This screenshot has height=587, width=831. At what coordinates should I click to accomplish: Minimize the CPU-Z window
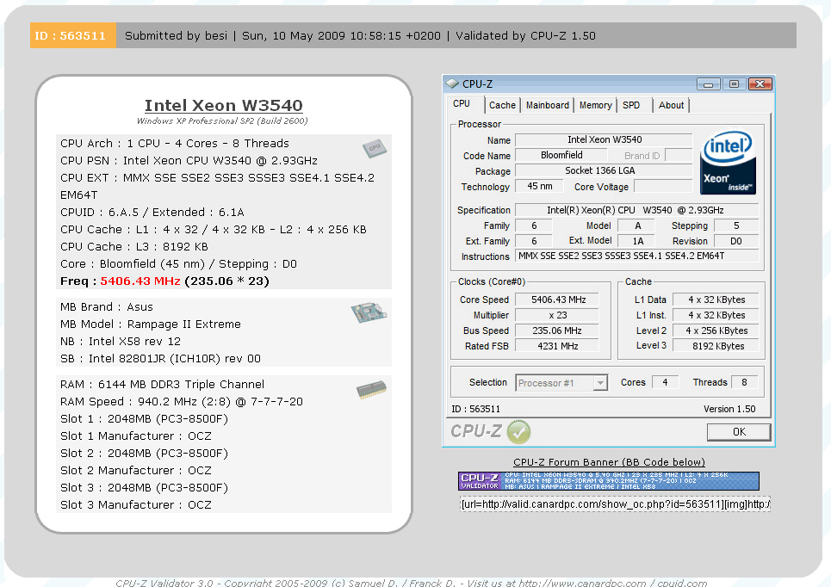coord(709,84)
